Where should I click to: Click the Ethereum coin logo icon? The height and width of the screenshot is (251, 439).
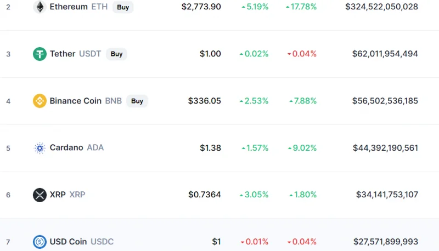point(40,7)
